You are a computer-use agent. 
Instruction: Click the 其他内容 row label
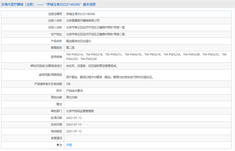point(56,97)
